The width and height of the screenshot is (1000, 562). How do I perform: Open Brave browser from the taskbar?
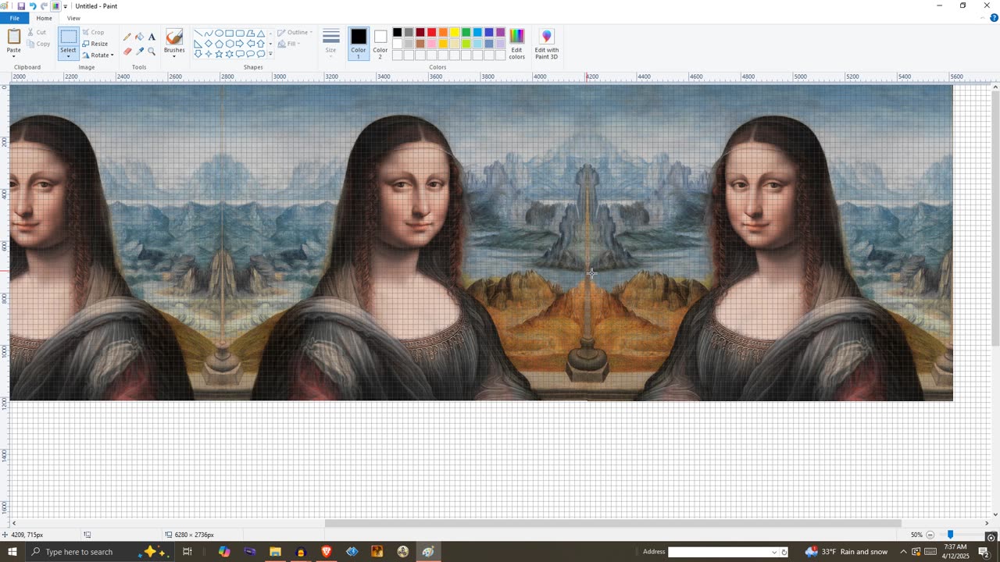coord(327,552)
